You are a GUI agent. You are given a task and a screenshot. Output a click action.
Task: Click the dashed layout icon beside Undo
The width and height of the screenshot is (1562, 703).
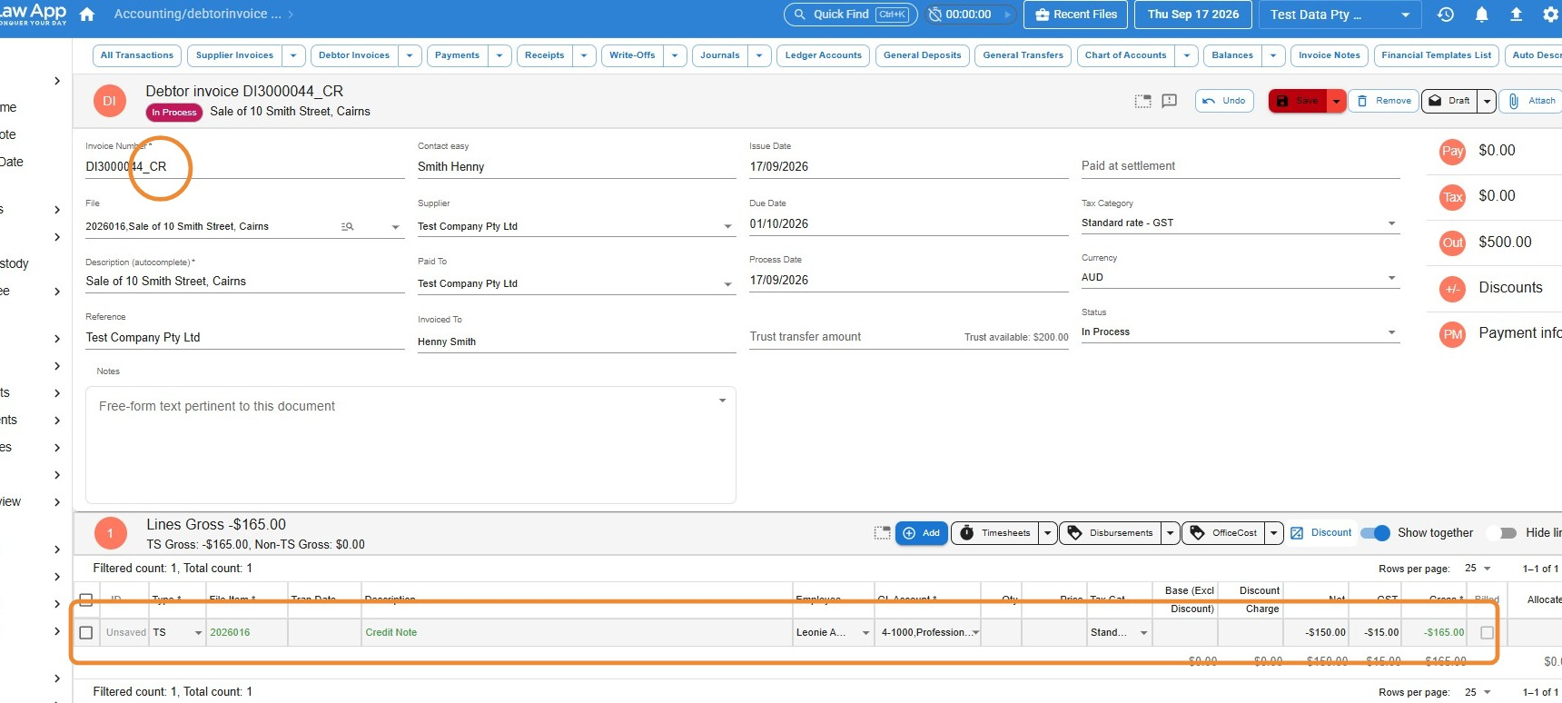coord(1142,101)
